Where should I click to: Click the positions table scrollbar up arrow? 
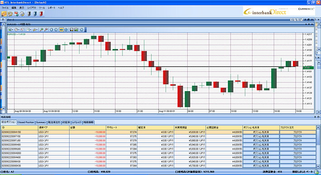click(x=318, y=127)
